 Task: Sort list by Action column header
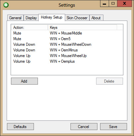pos(30,28)
